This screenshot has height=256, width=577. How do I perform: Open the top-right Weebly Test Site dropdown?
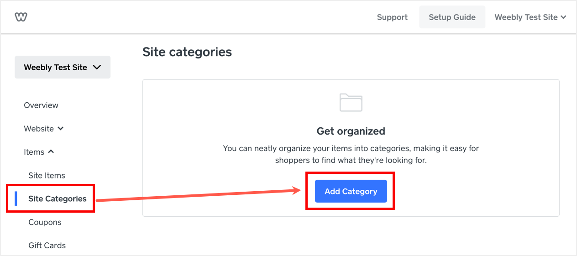pos(530,17)
